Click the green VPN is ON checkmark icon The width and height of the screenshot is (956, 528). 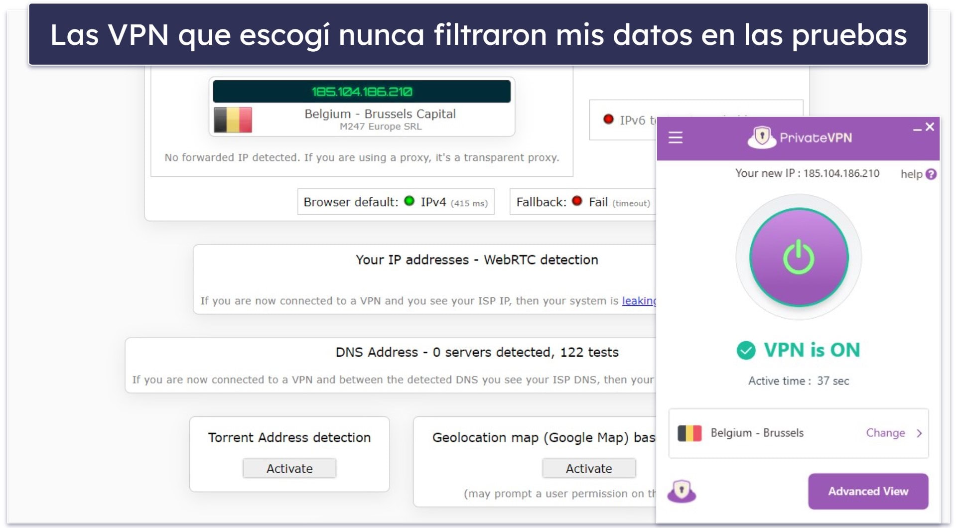tap(746, 350)
